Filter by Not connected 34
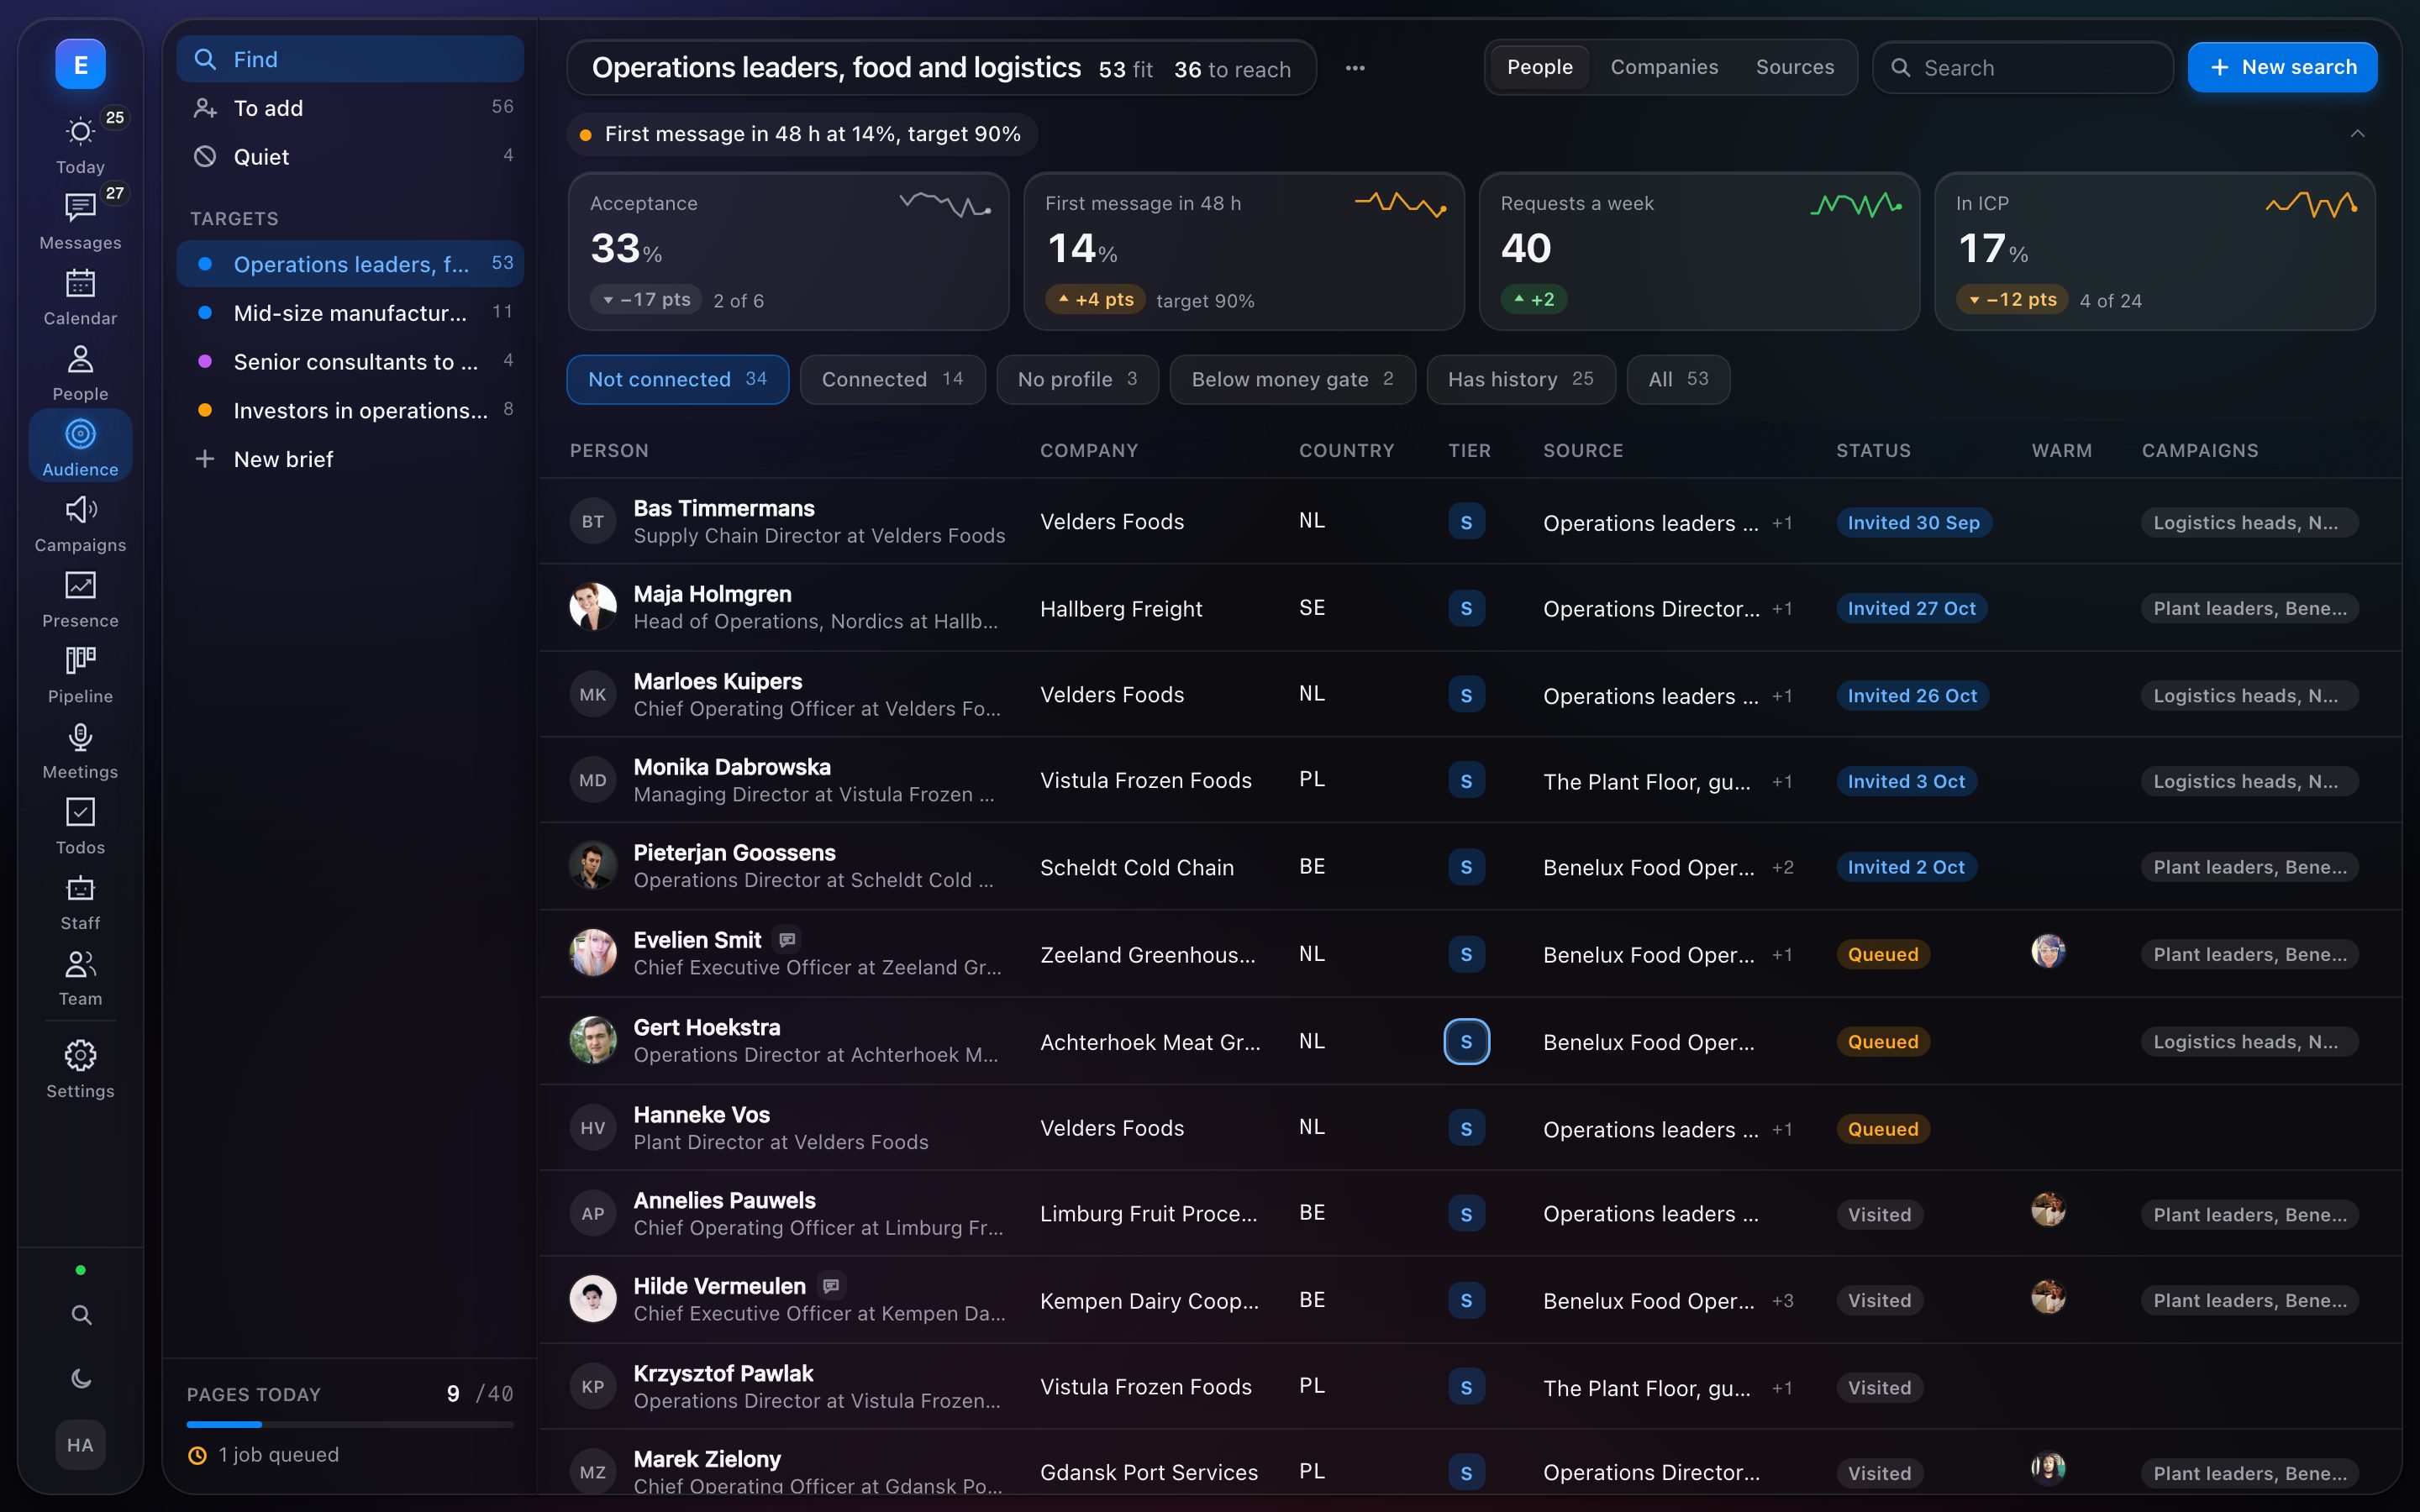Image resolution: width=2420 pixels, height=1512 pixels. [x=677, y=379]
